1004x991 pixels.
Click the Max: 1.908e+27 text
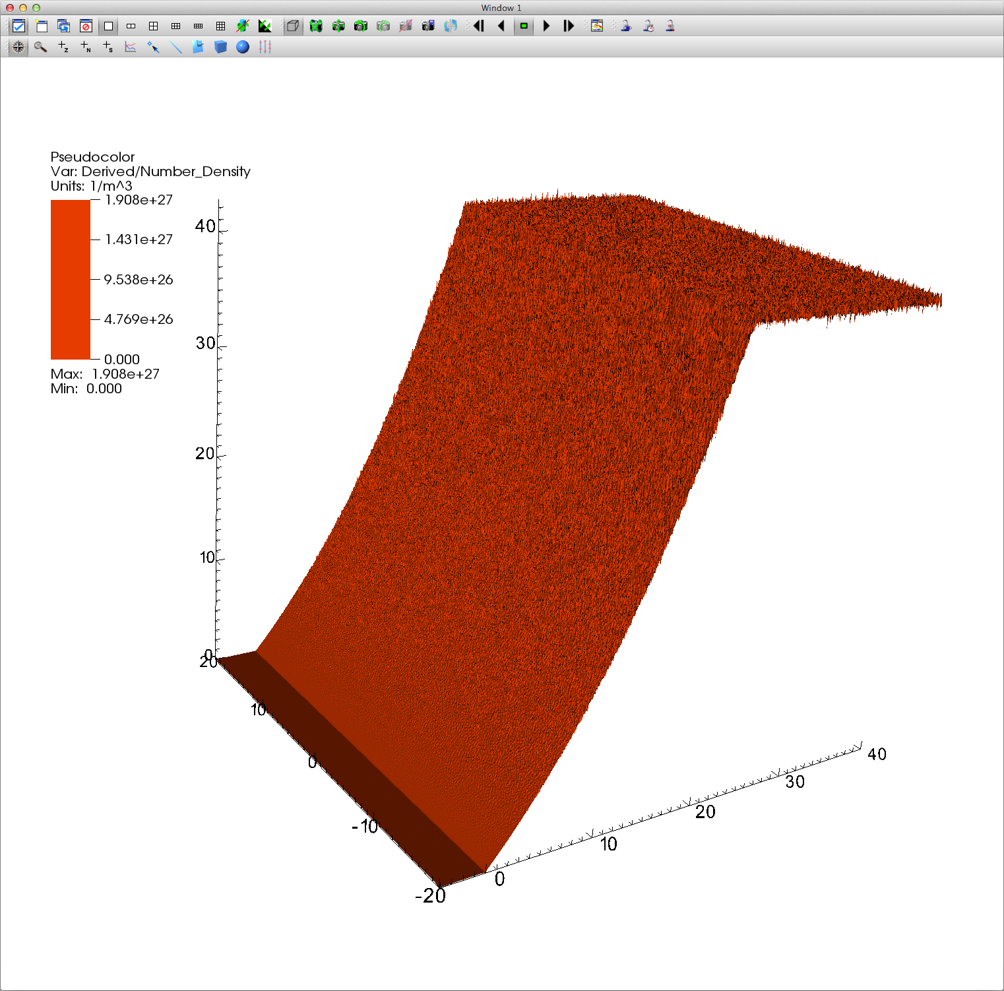pyautogui.click(x=105, y=374)
